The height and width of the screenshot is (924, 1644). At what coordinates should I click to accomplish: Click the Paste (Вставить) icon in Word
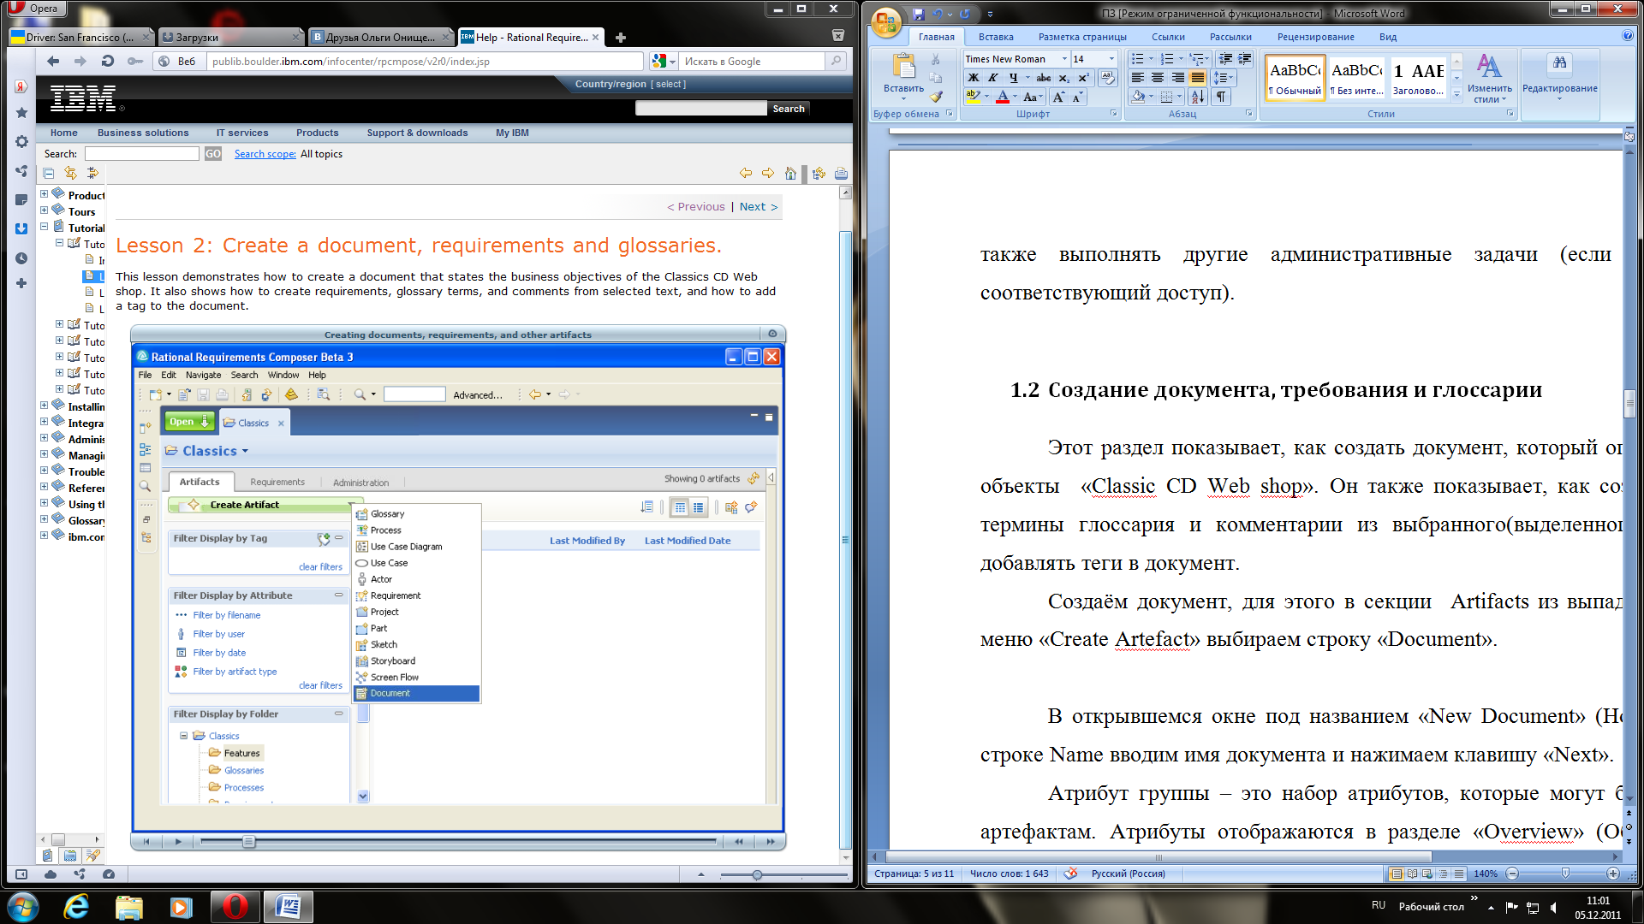click(x=902, y=67)
